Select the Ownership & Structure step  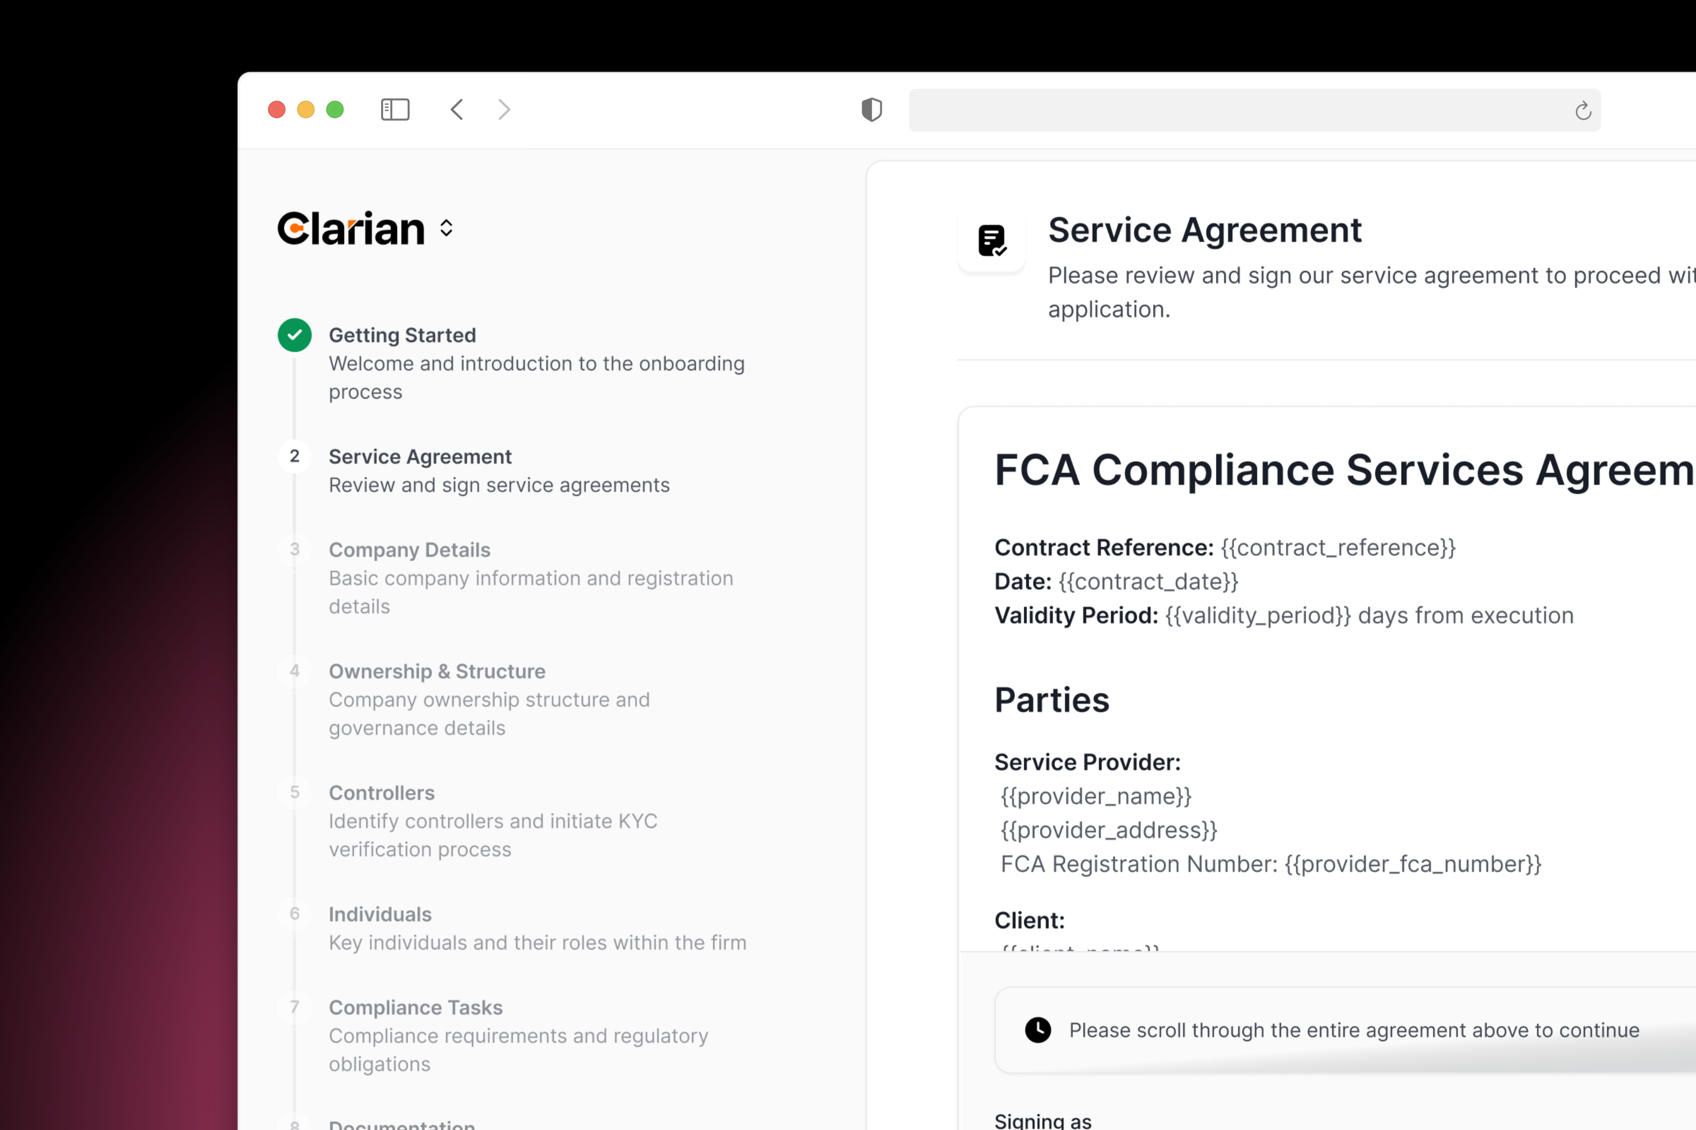(489, 699)
